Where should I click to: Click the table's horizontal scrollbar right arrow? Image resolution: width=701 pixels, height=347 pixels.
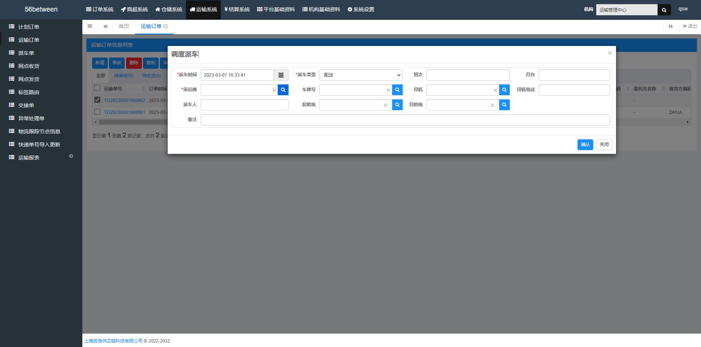(688, 122)
